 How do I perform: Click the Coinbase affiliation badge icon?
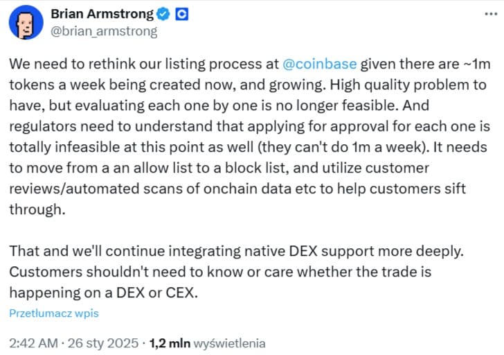tap(181, 15)
